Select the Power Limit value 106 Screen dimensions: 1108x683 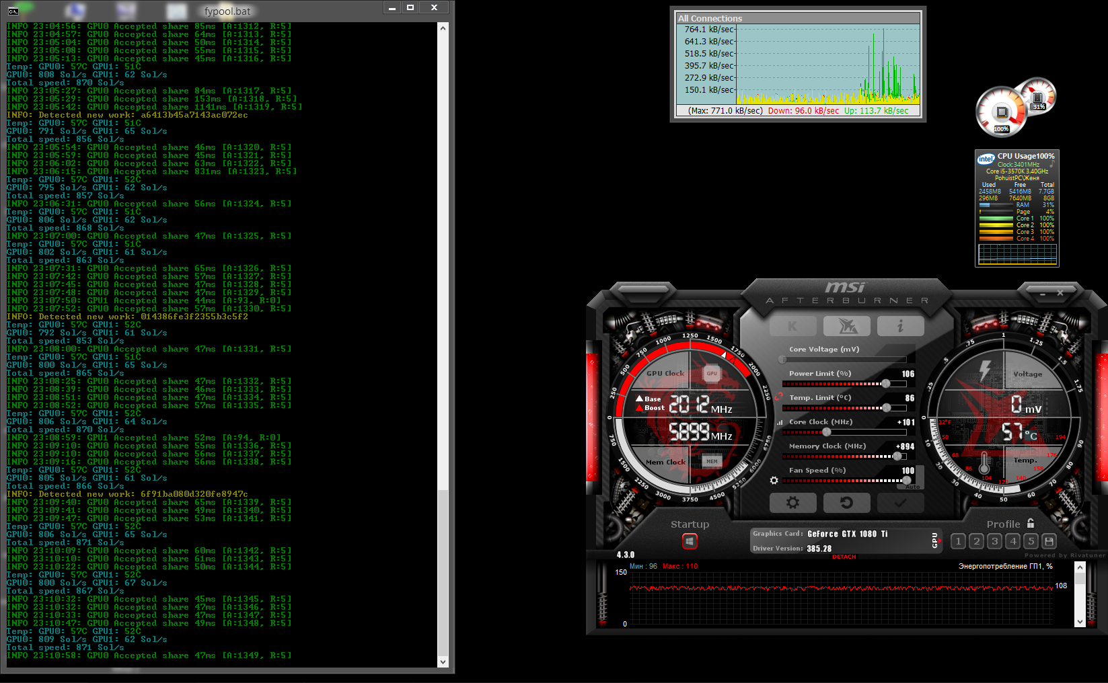coord(908,374)
